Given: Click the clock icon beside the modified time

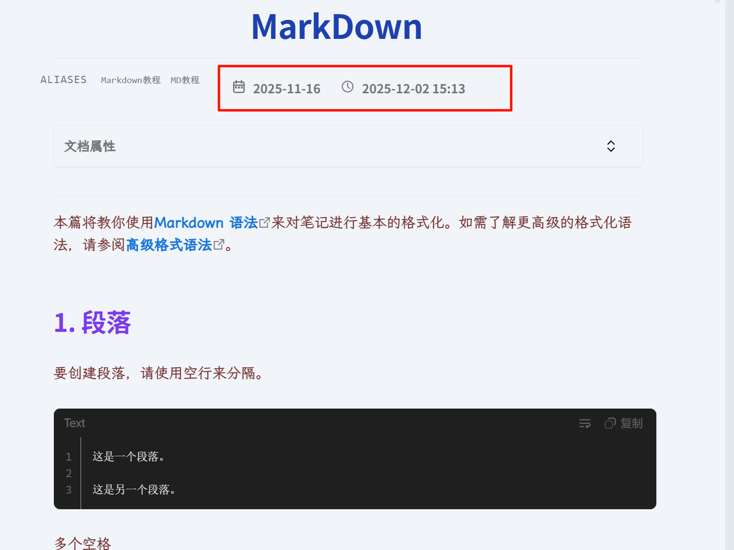Looking at the screenshot, I should (348, 87).
